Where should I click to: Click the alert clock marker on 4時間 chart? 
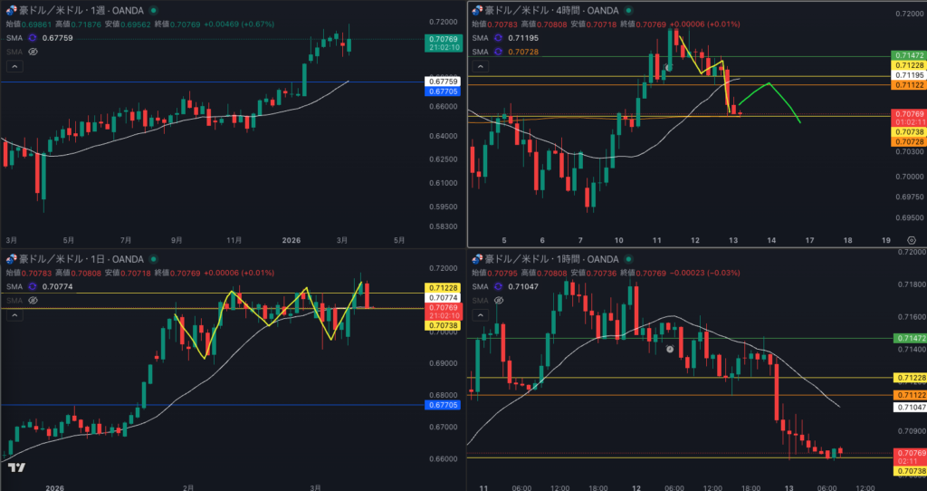coord(668,68)
